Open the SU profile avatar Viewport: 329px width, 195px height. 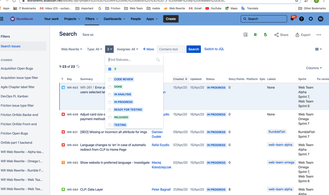(319, 19)
